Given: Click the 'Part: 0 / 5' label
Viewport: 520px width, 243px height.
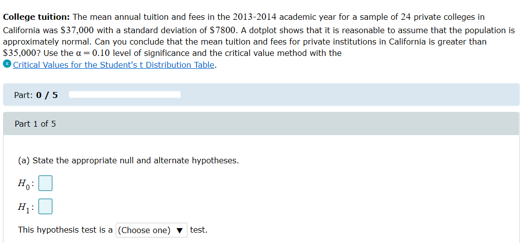Looking at the screenshot, I should 36,95.
